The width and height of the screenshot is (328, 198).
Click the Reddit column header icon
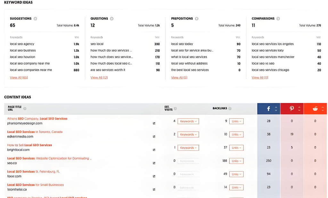click(315, 109)
